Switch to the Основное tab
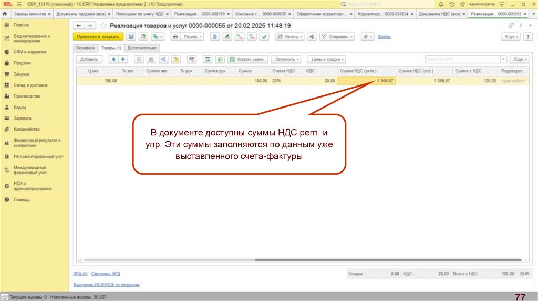The image size is (538, 301). pyautogui.click(x=85, y=48)
